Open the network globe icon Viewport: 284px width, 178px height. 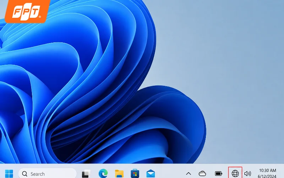click(235, 173)
